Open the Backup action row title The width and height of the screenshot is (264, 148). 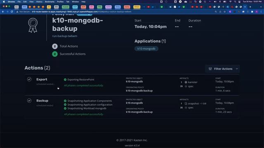(42, 100)
